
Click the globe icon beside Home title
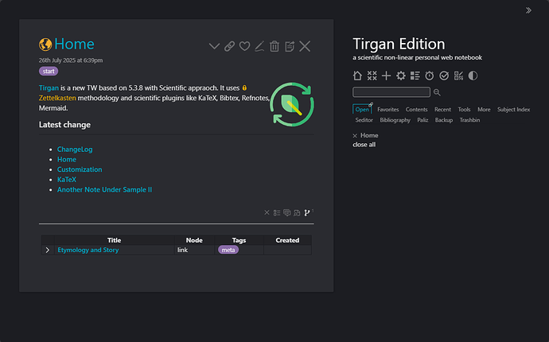(45, 45)
